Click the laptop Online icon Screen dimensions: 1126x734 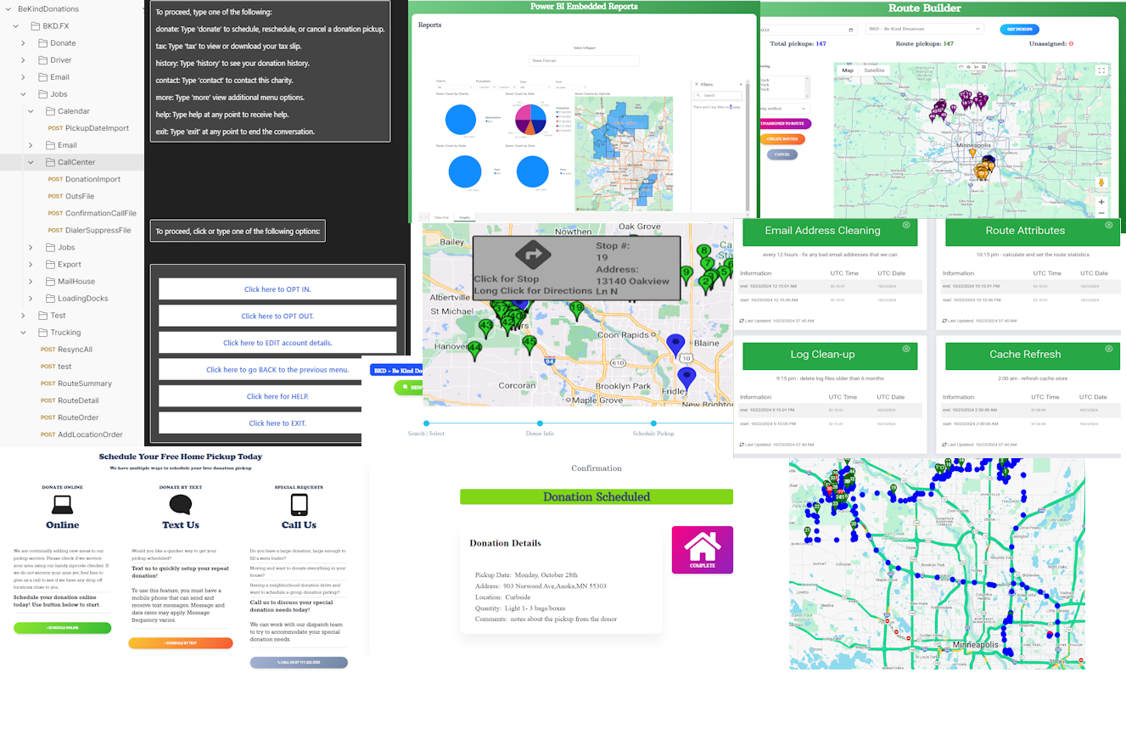[x=63, y=505]
